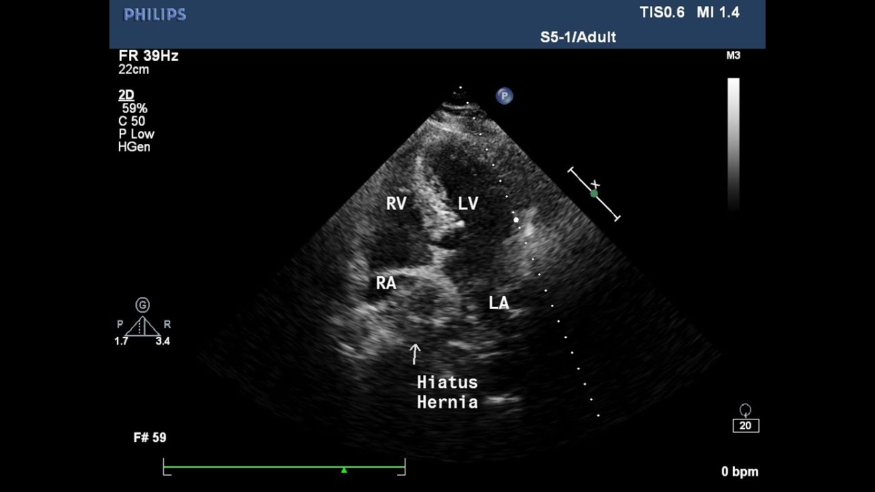Click the P Low persistence setting
This screenshot has width=875, height=492.
pyautogui.click(x=137, y=135)
